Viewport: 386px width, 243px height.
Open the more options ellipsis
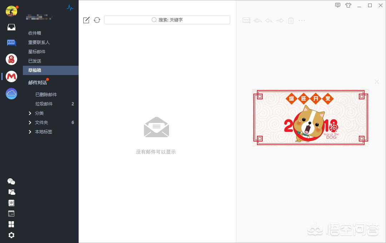[302, 20]
